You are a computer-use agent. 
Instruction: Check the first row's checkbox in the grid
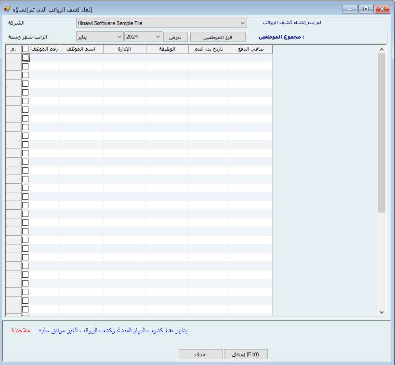[25, 58]
